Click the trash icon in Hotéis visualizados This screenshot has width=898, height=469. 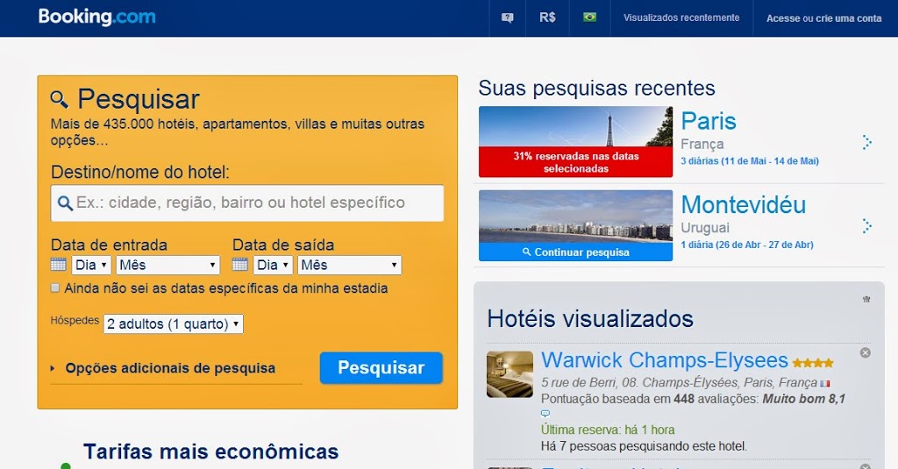coord(866,299)
